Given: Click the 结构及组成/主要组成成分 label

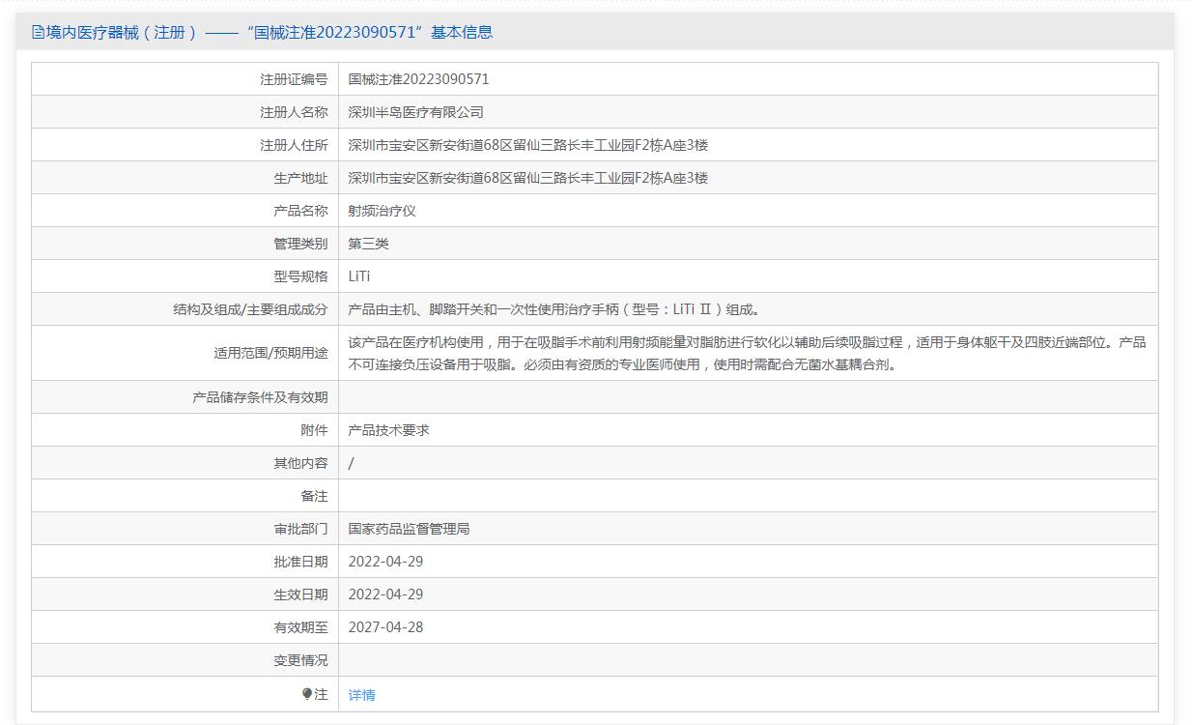Looking at the screenshot, I should pyautogui.click(x=250, y=309).
